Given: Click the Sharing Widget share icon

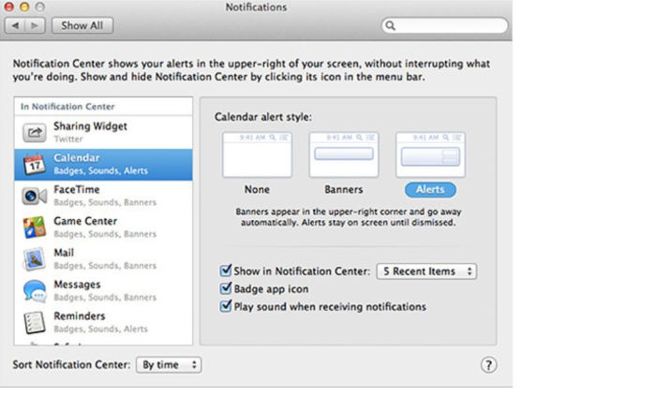Looking at the screenshot, I should click(x=35, y=133).
